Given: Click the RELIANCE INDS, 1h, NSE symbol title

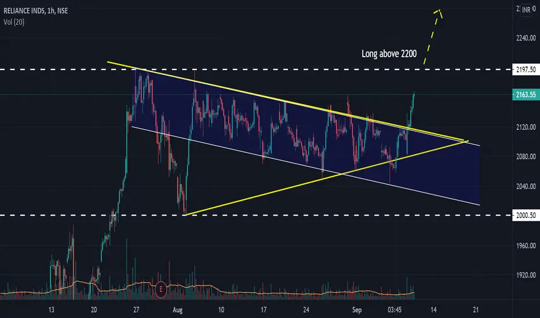Looking at the screenshot, I should click(35, 10).
